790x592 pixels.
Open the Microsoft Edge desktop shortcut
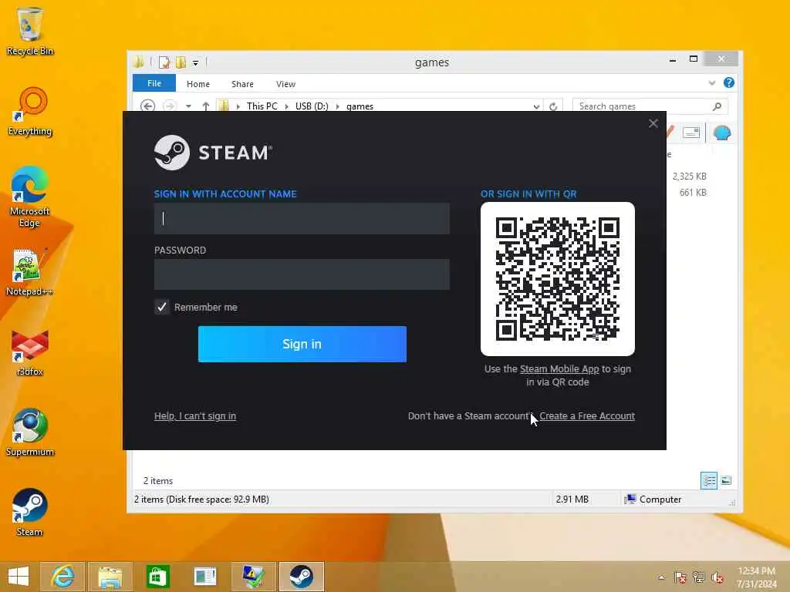(x=30, y=197)
